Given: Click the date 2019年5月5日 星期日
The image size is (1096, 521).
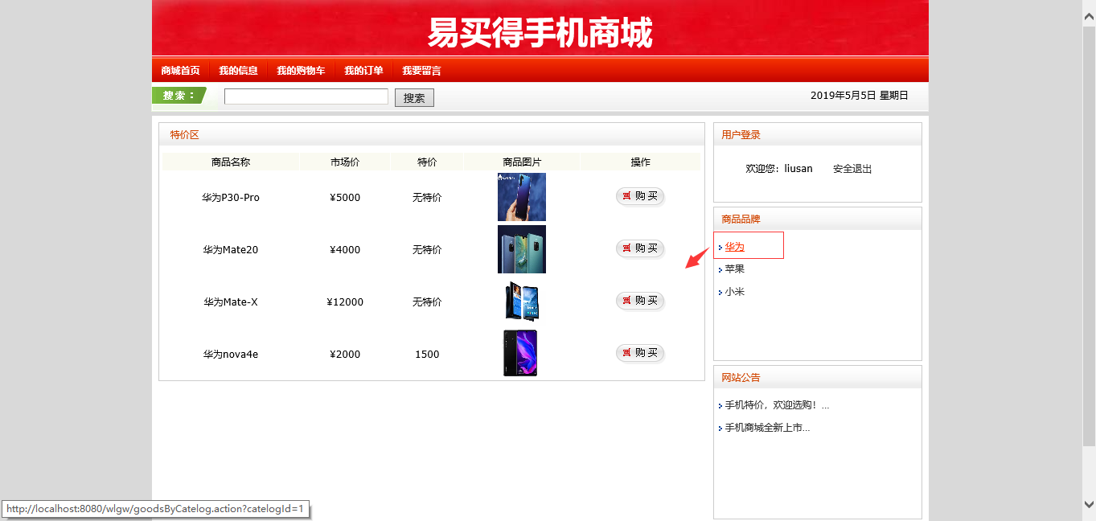Looking at the screenshot, I should click(x=859, y=96).
